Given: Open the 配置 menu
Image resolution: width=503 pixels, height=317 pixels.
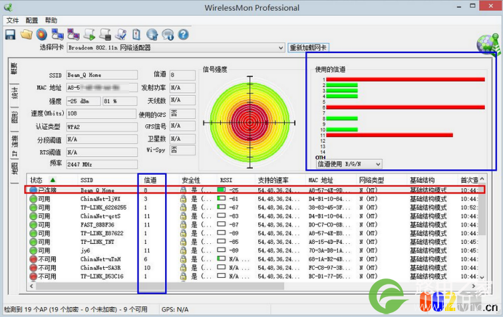Looking at the screenshot, I should click(x=32, y=21).
